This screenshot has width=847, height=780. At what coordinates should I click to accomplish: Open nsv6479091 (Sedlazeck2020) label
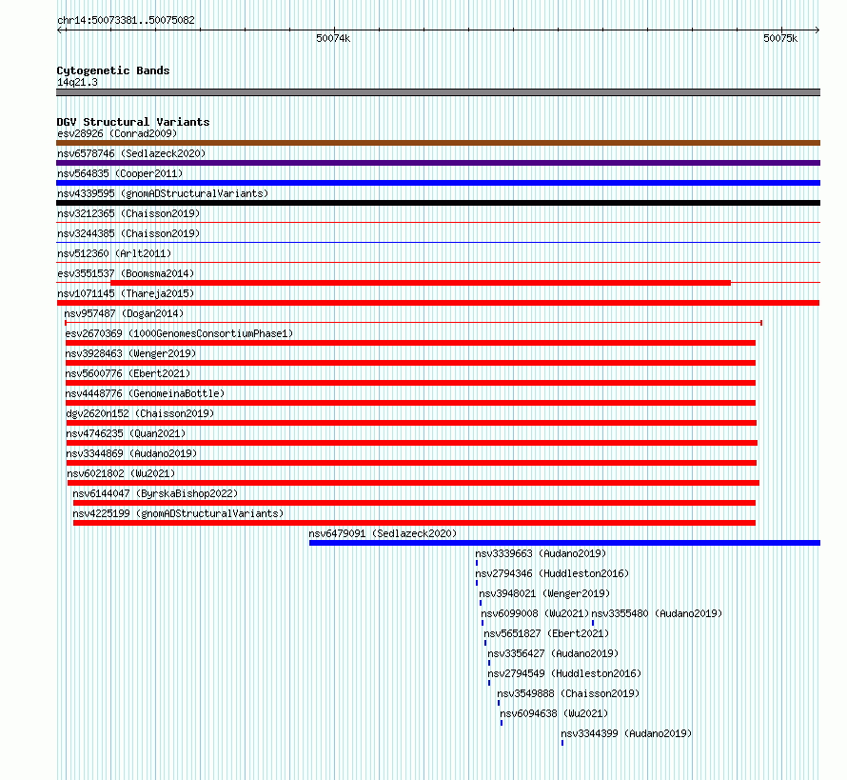point(383,533)
